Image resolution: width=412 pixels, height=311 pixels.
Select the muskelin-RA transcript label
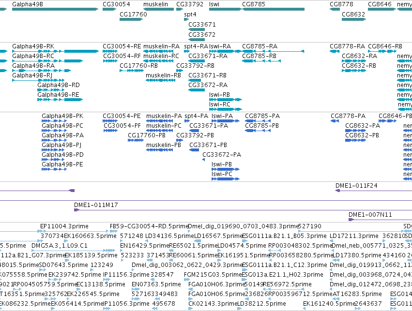[162, 46]
